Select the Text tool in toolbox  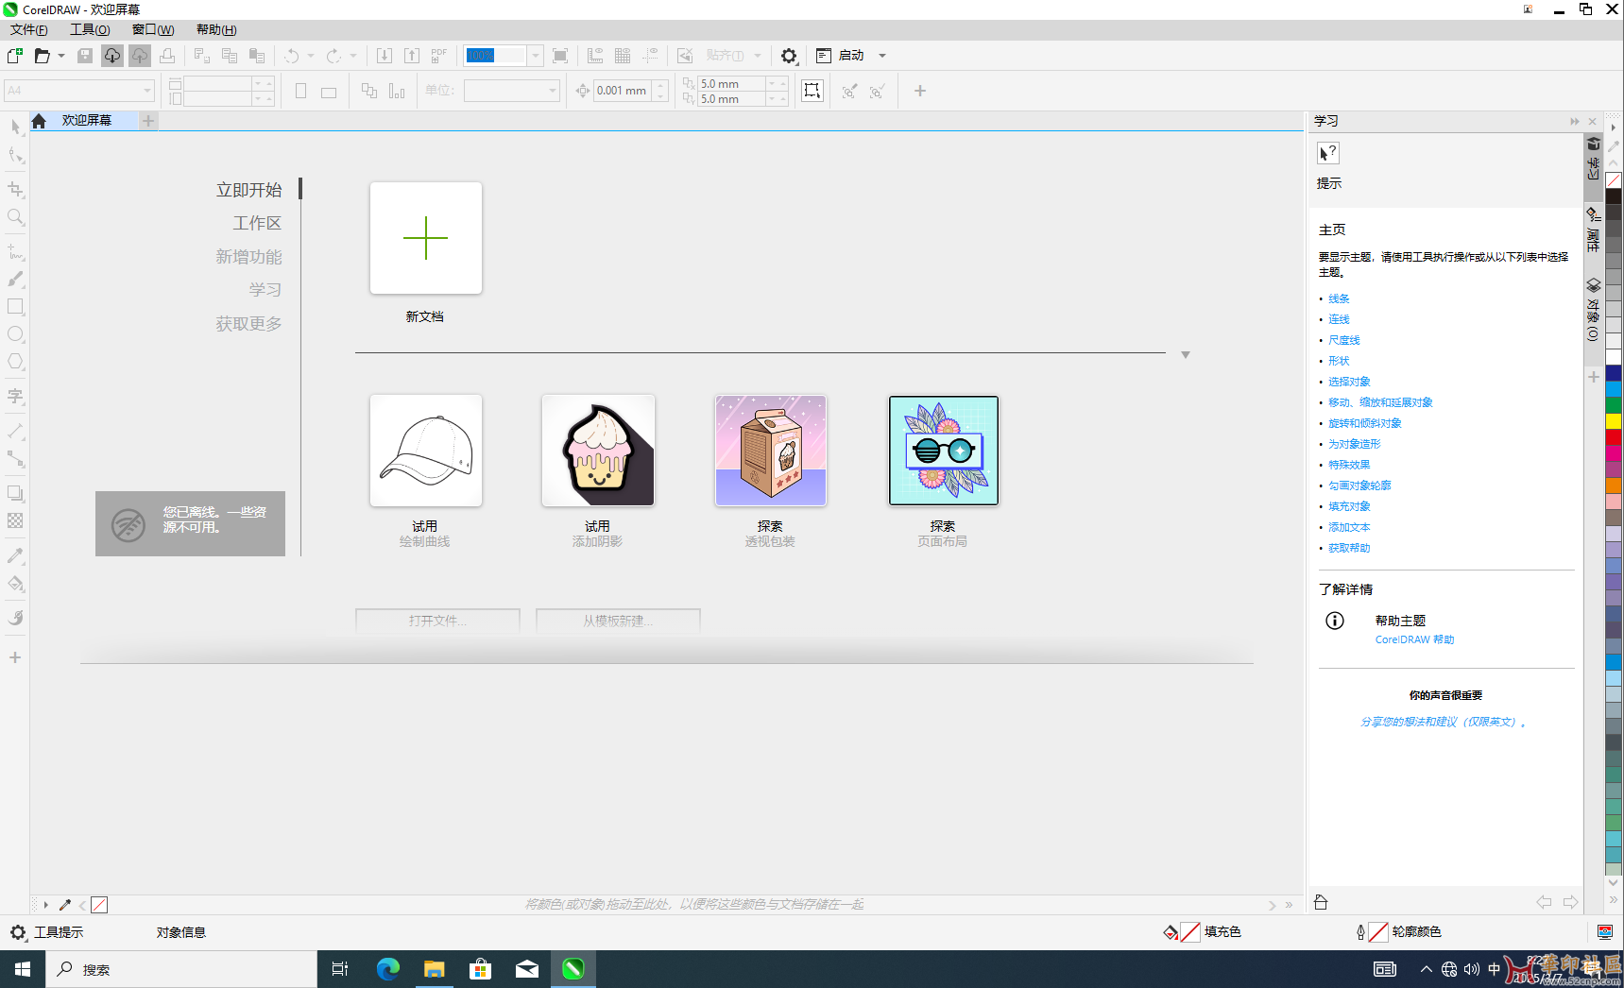pyautogui.click(x=15, y=397)
